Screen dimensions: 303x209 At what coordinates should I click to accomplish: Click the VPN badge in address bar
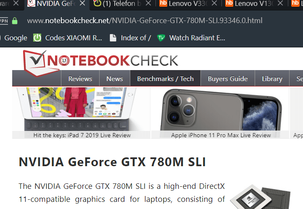3,21
